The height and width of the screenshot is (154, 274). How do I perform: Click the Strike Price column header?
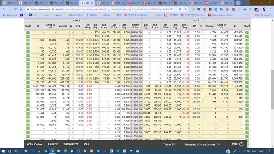[135, 26]
